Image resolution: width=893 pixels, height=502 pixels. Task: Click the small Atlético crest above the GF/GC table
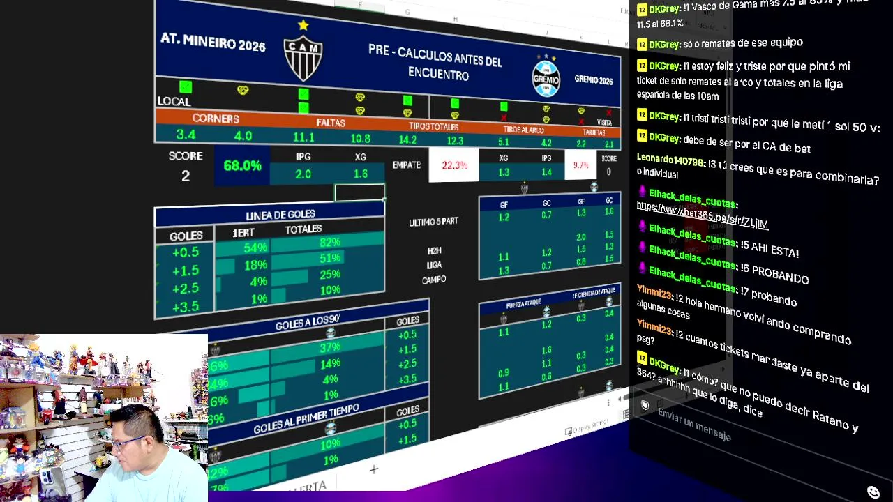(x=524, y=188)
